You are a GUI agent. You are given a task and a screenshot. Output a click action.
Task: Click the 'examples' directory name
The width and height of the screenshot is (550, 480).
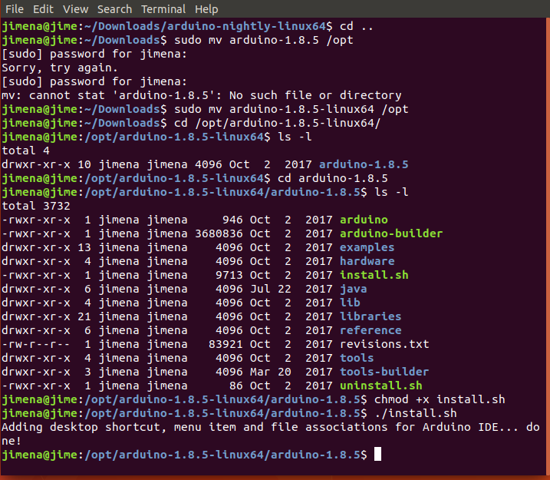tap(367, 247)
